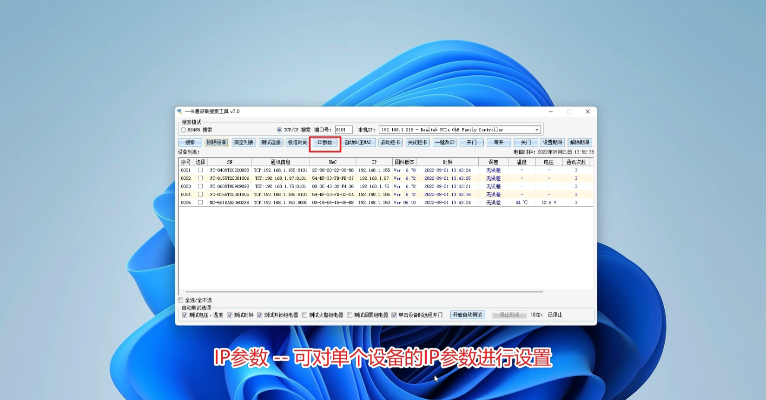
Task: Click the app icon in title bar
Action: point(180,111)
